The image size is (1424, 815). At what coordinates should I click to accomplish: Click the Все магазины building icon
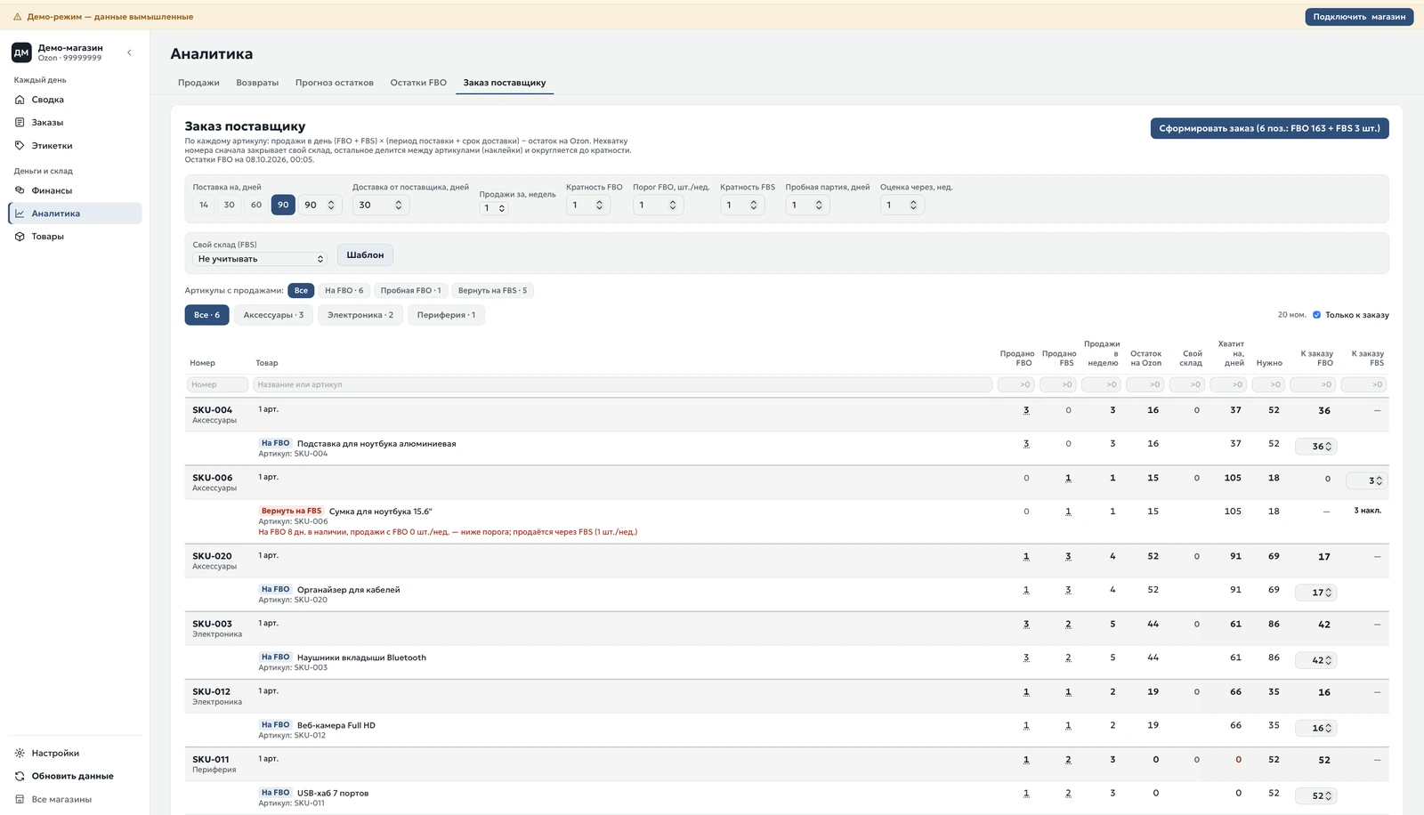point(20,799)
